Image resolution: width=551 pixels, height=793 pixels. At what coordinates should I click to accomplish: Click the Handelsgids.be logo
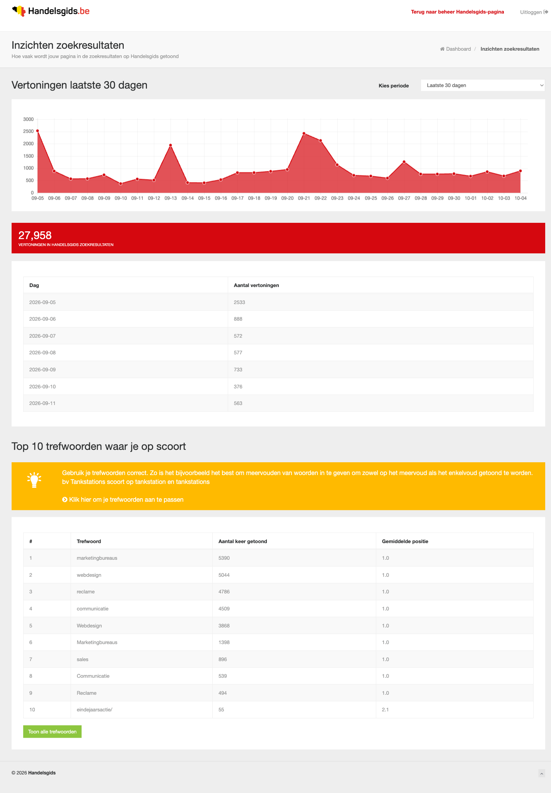[51, 11]
